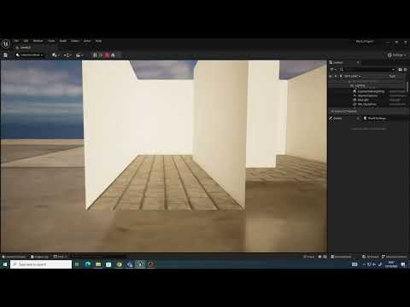The width and height of the screenshot is (410, 307).
Task: Open the Selection Mode dropdown
Action: coord(30,55)
